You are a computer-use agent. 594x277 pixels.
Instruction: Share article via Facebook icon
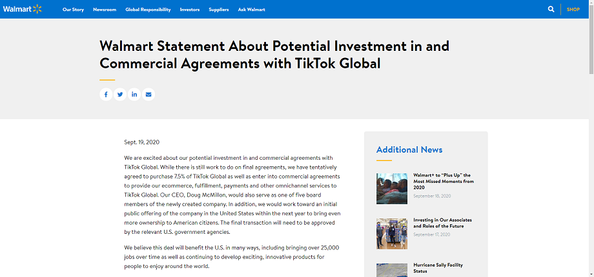pyautogui.click(x=106, y=95)
